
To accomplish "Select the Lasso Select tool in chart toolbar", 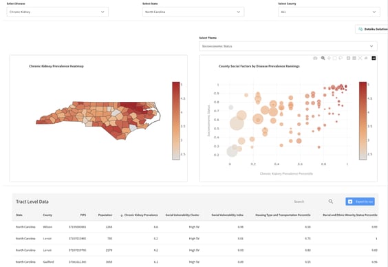I will tap(341, 58).
